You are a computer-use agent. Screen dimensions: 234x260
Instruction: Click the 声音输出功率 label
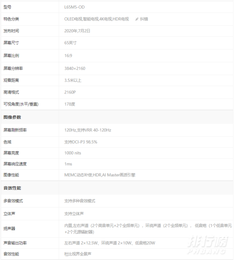point(15,243)
